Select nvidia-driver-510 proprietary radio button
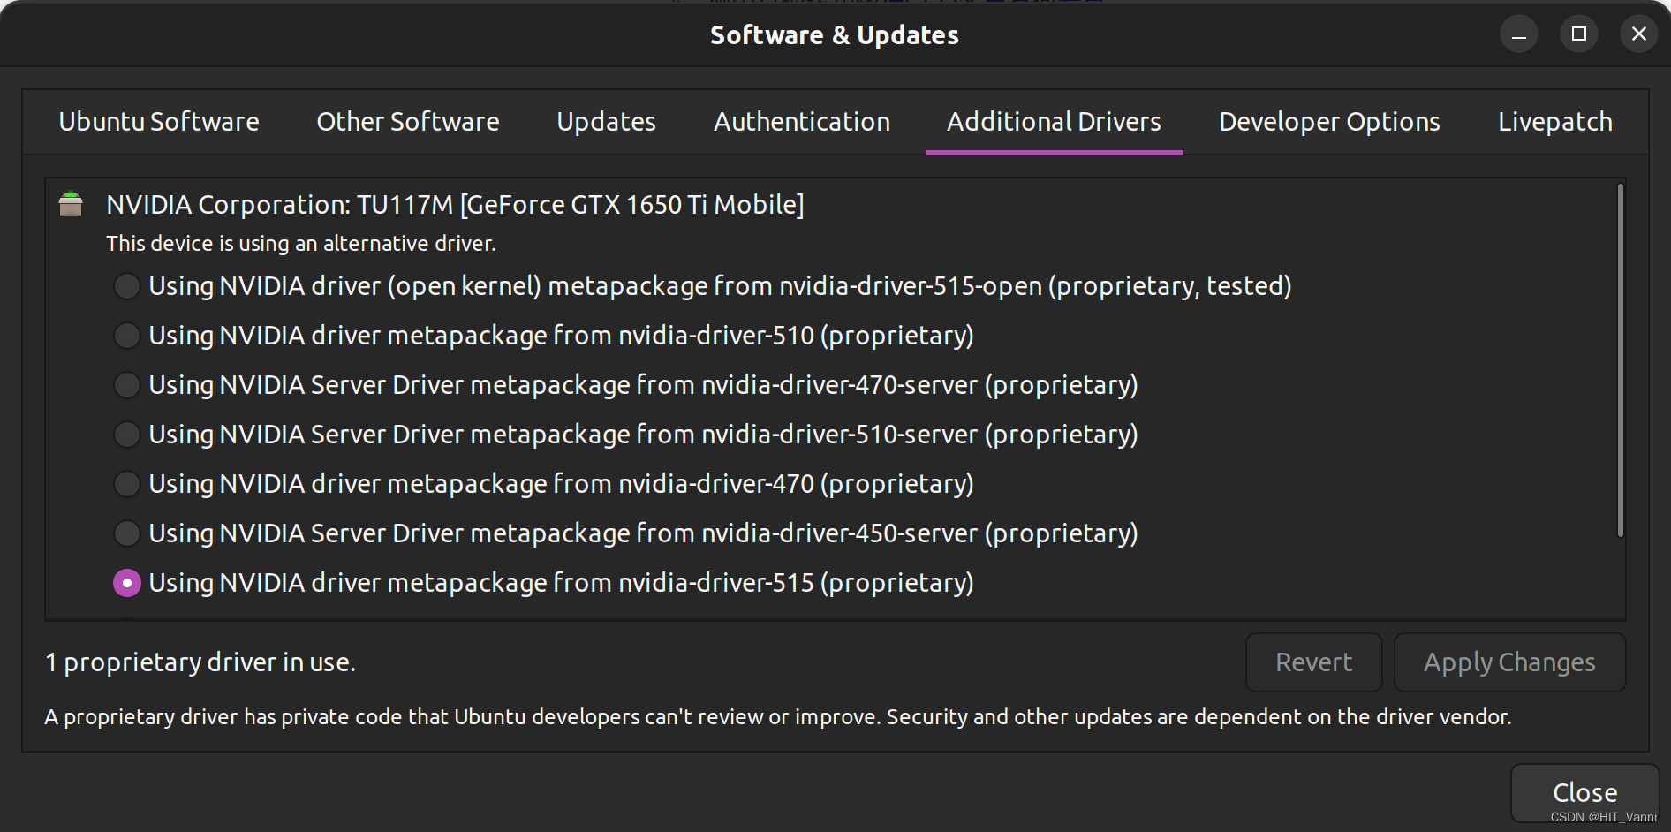Viewport: 1671px width, 832px height. (127, 336)
